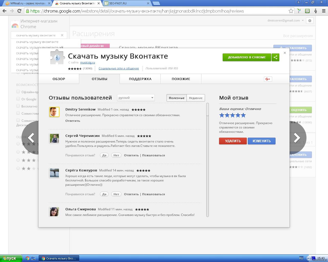Image resolution: width=328 pixels, height=262 pixels.
Task: Vote Да on Серёга Кожеуров's review
Action: (x=104, y=194)
